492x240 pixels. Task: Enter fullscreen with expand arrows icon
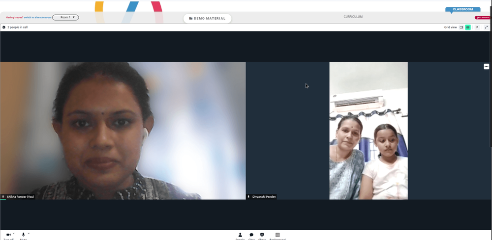pos(487,27)
